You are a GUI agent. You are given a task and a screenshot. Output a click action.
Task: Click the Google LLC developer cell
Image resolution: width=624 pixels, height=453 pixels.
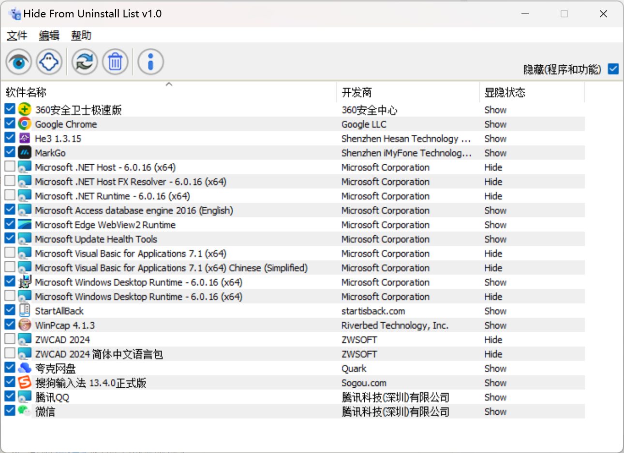364,124
